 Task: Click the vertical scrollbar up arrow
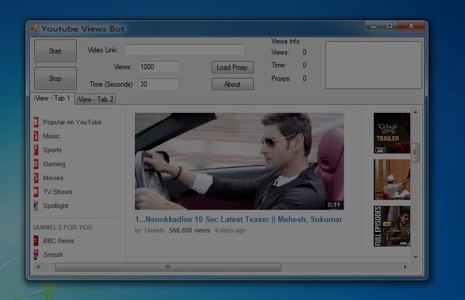(416, 112)
